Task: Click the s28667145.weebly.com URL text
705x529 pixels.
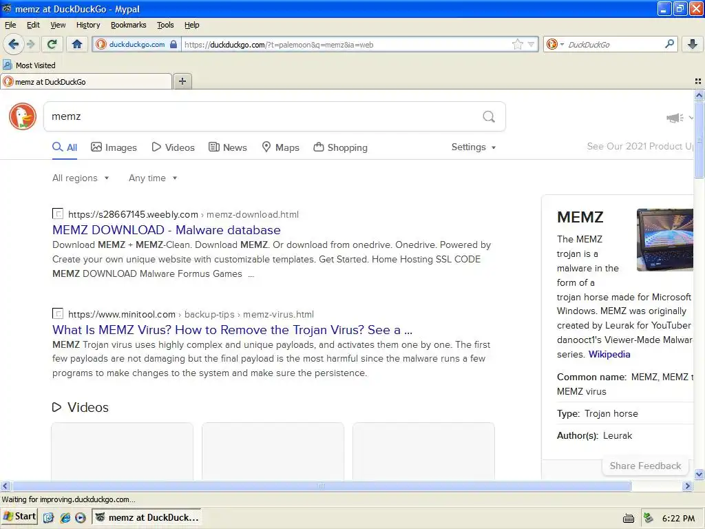Action: tap(133, 215)
